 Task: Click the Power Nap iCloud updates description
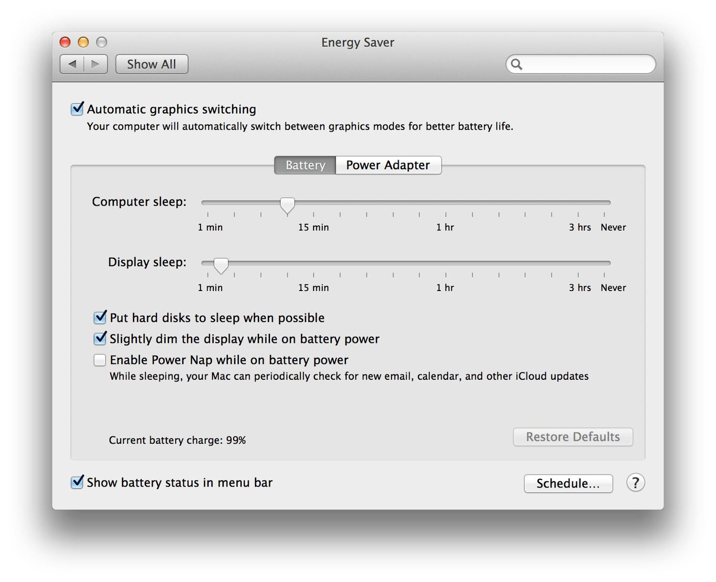pos(349,376)
